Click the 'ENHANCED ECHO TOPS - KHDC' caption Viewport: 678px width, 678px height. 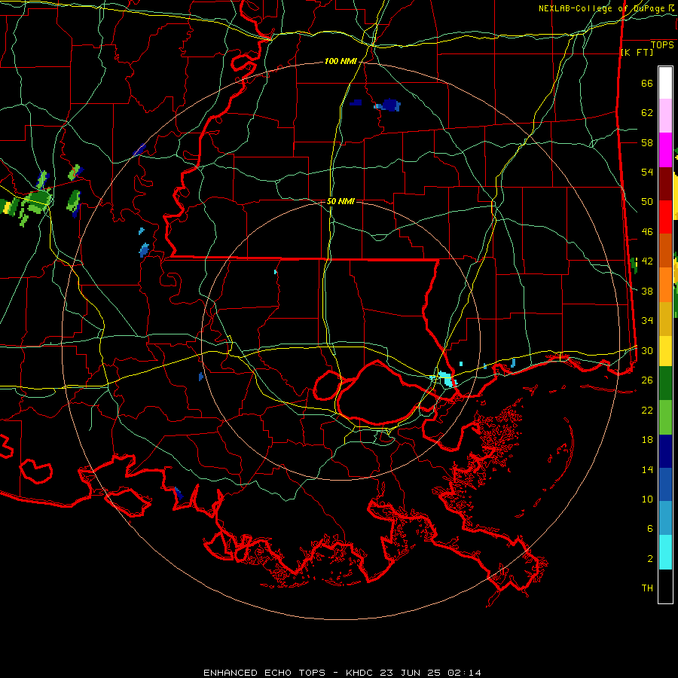tap(290, 673)
